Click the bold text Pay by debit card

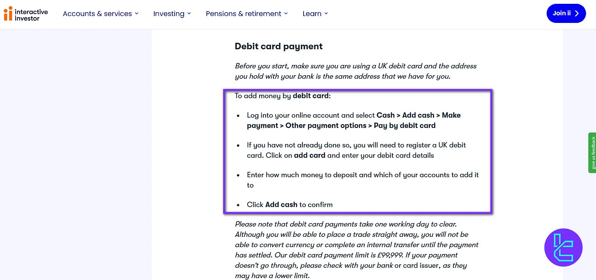tap(405, 125)
